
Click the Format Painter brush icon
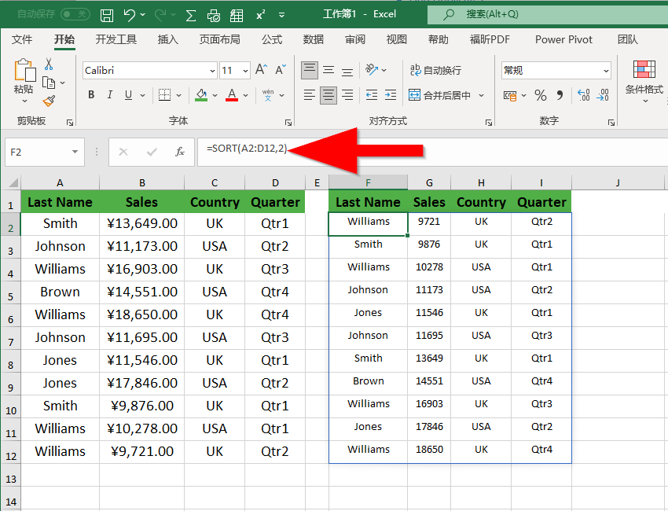click(49, 101)
